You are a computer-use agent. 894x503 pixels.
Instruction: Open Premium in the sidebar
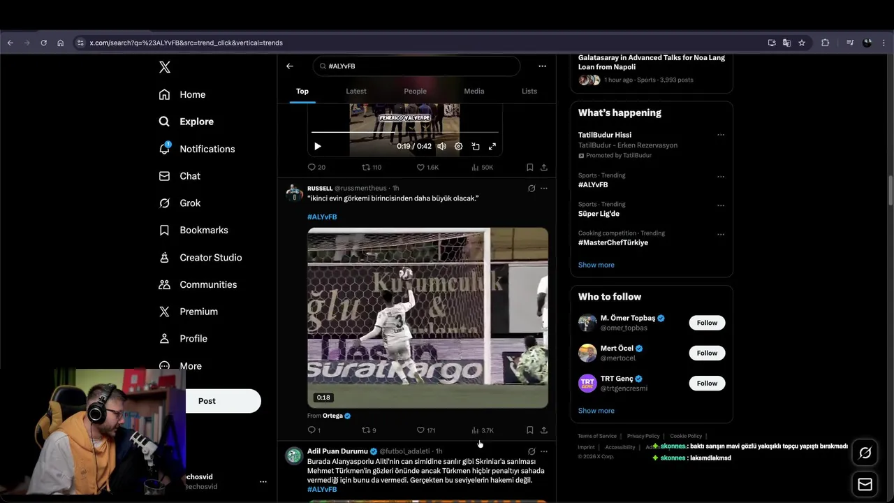(188, 312)
